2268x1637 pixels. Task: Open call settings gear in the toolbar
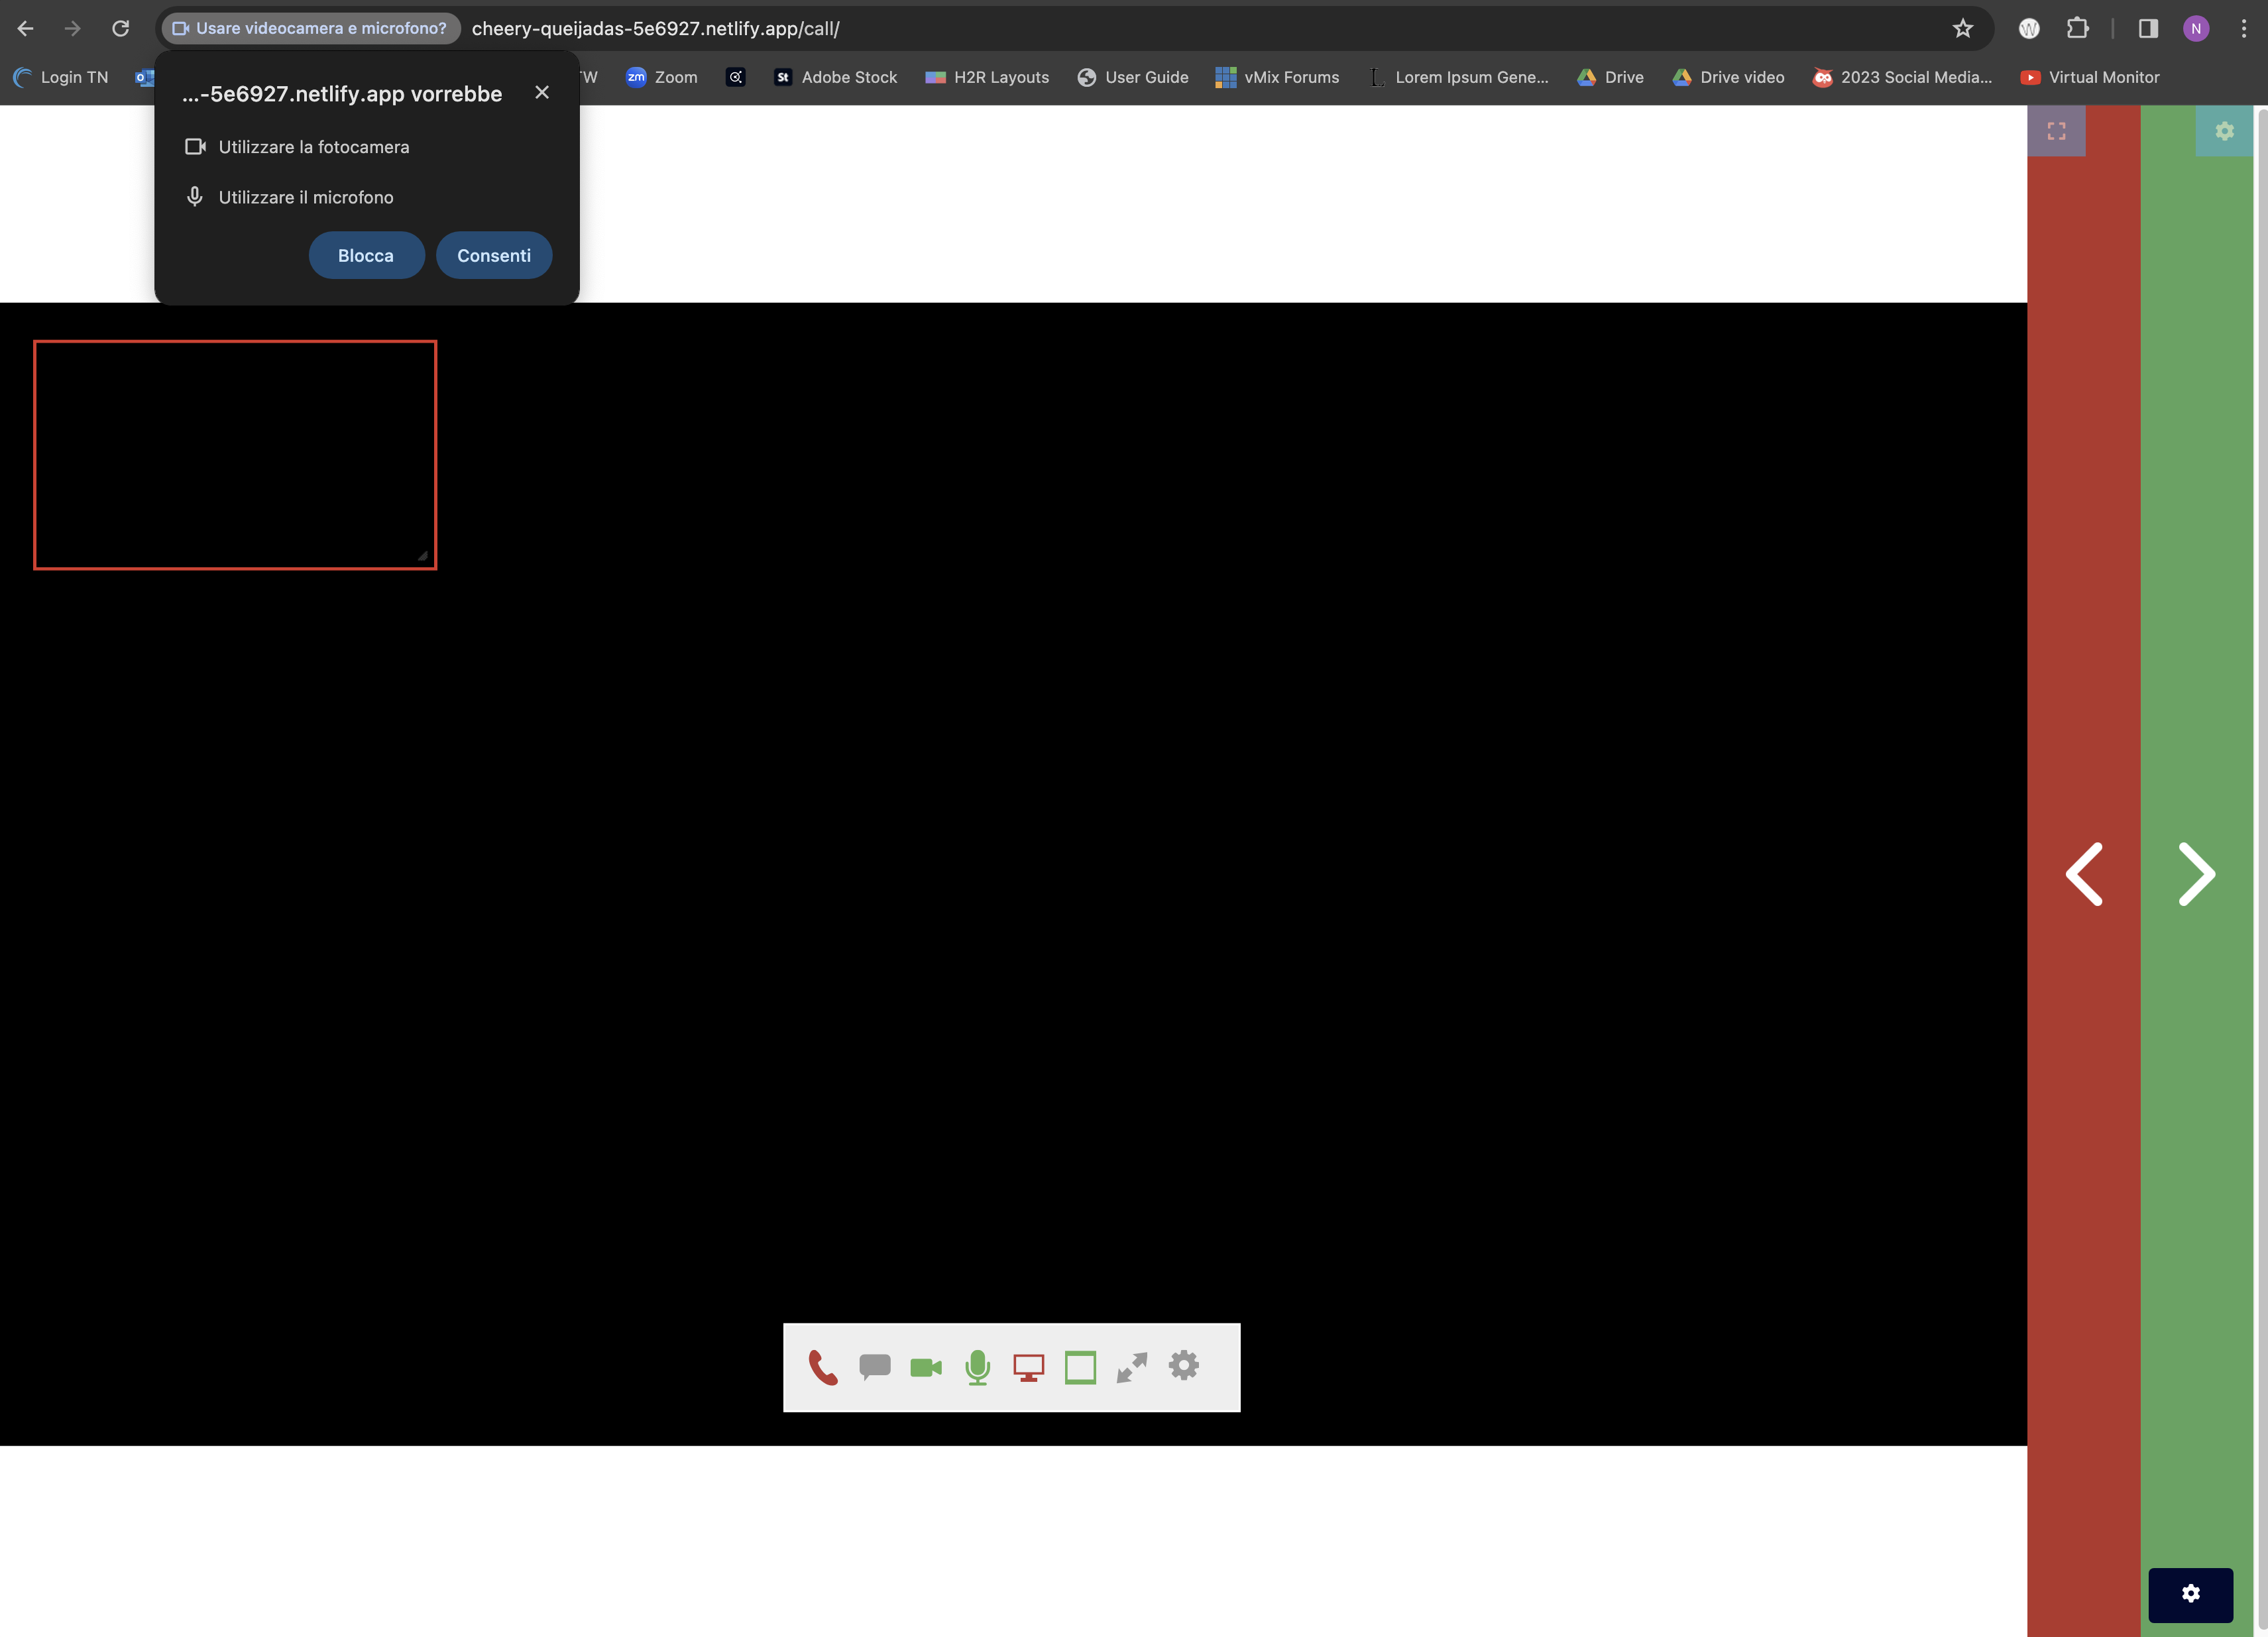click(x=1184, y=1365)
